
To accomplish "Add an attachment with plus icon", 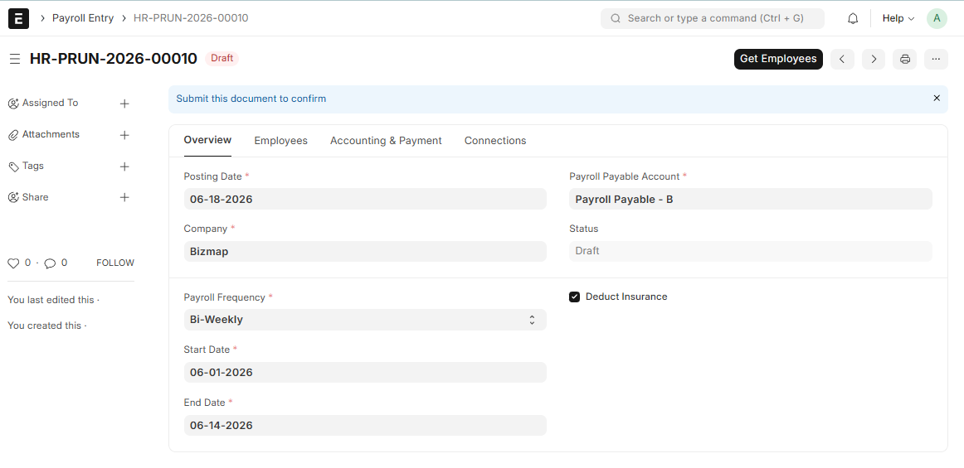I will point(124,135).
